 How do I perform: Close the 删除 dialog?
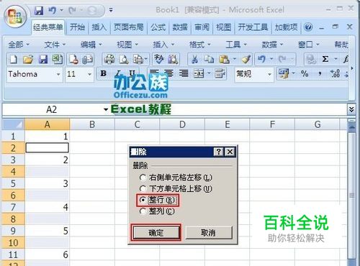point(230,152)
